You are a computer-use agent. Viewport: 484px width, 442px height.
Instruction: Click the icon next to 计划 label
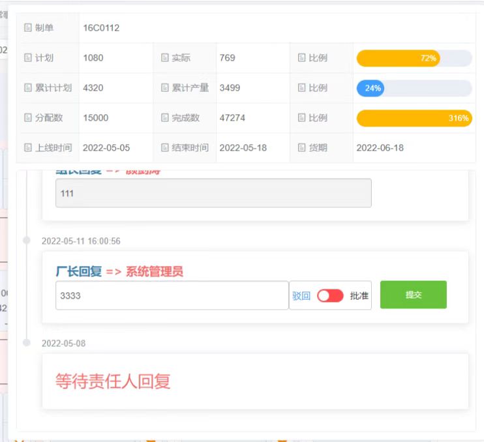[27, 58]
